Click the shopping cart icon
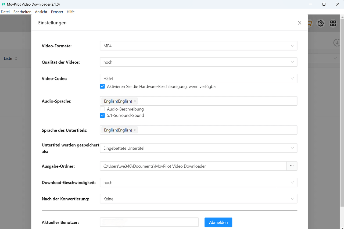This screenshot has height=229, width=344. tap(310, 23)
